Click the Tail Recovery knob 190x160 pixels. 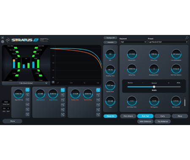(x=176, y=101)
